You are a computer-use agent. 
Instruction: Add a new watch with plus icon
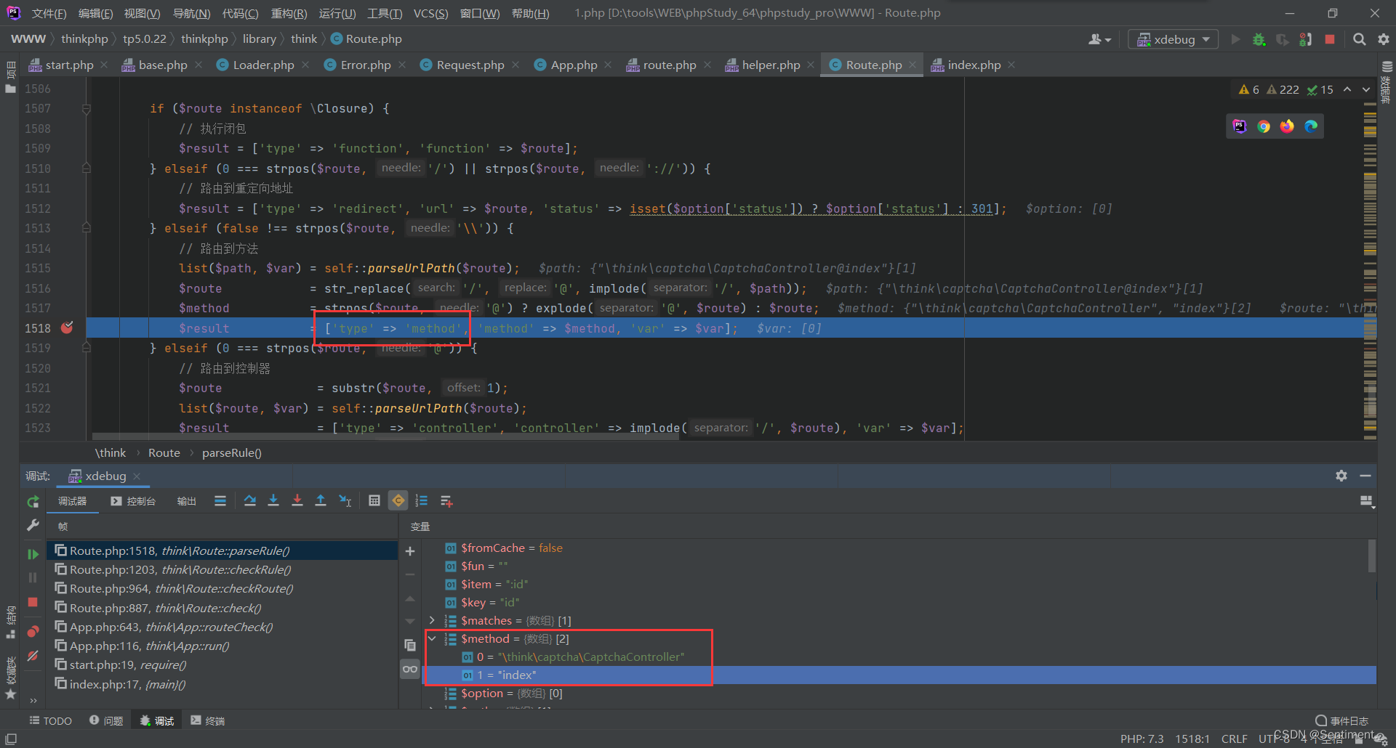coord(410,551)
